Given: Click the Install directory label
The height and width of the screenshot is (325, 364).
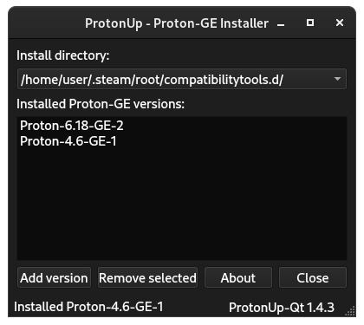Looking at the screenshot, I should (63, 55).
